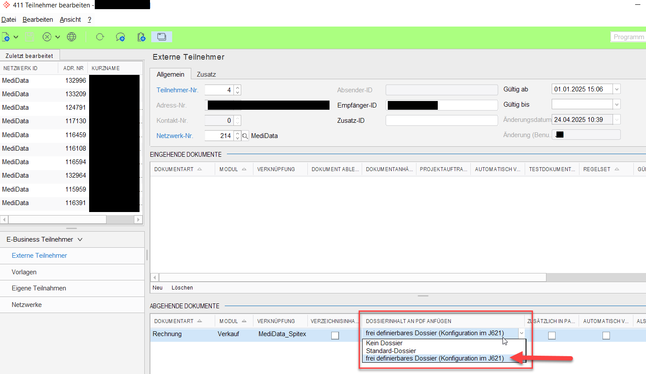646x374 pixels.
Task: Click the Zusatz-ID input field
Action: click(x=441, y=121)
